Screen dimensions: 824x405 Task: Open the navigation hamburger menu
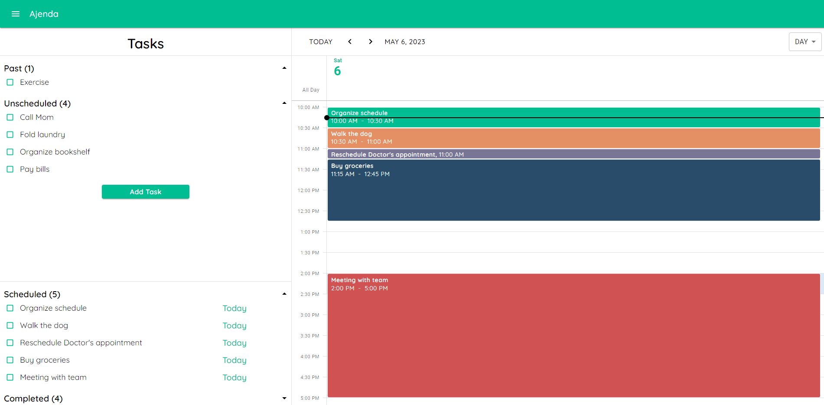tap(16, 13)
